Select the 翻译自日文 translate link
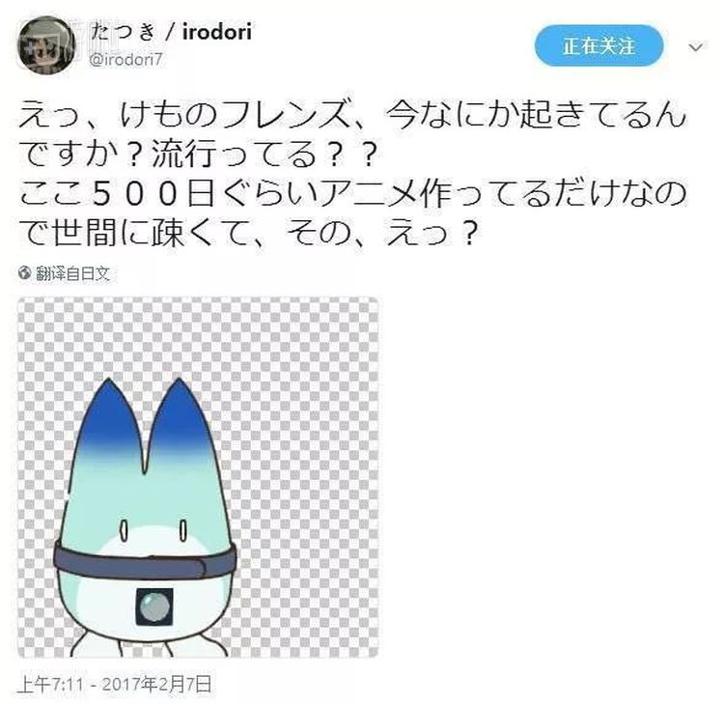The image size is (724, 705). [73, 273]
